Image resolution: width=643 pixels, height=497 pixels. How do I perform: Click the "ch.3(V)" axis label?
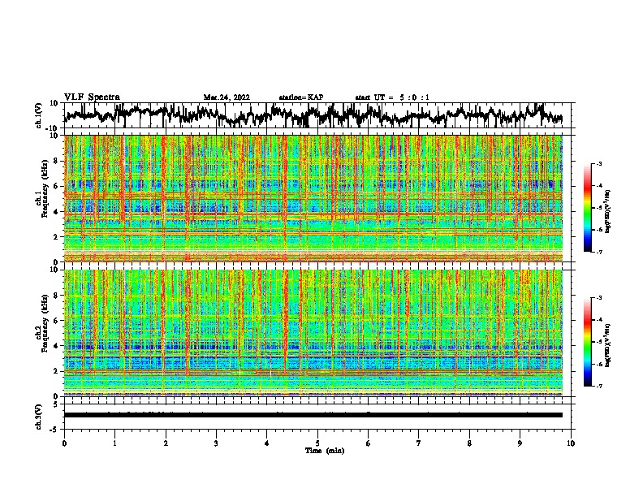point(39,417)
